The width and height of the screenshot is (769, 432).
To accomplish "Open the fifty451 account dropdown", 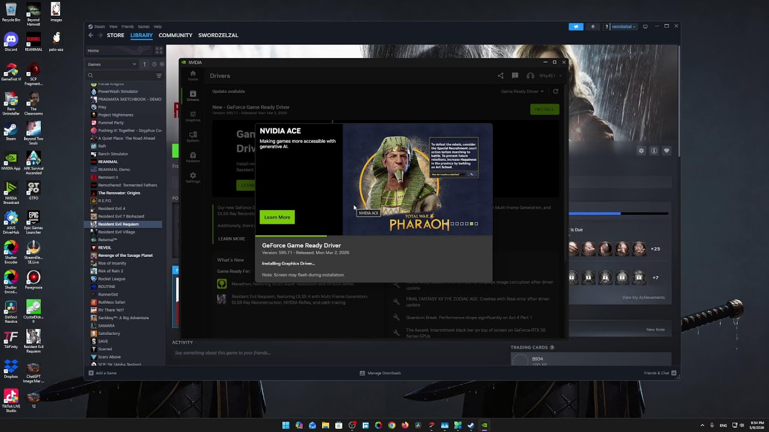I will (544, 76).
